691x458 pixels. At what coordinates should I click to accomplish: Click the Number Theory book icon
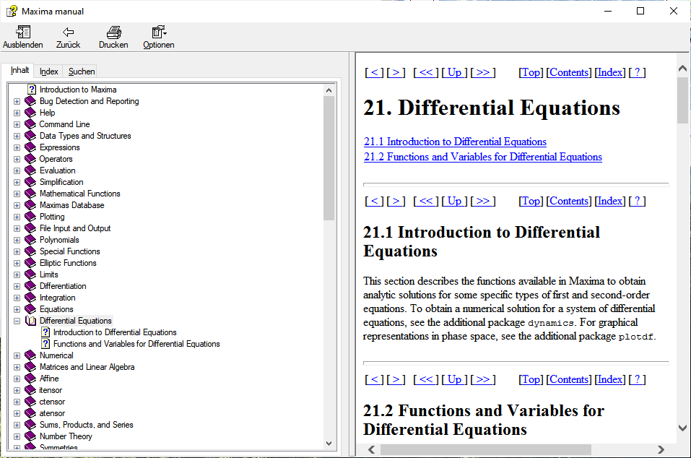(30, 436)
